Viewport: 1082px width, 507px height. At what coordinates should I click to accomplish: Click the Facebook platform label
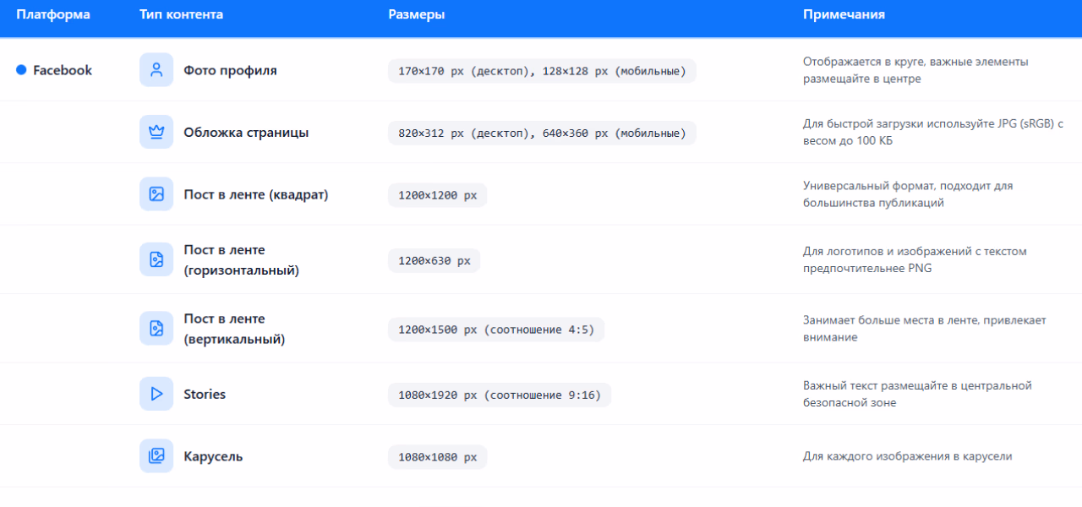(x=63, y=70)
